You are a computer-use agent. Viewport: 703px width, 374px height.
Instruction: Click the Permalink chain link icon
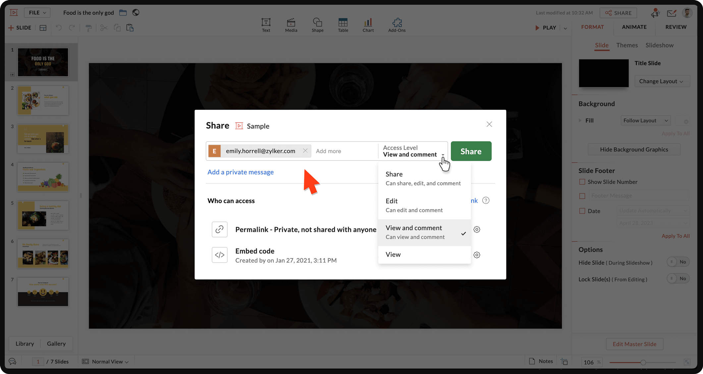[x=220, y=229]
